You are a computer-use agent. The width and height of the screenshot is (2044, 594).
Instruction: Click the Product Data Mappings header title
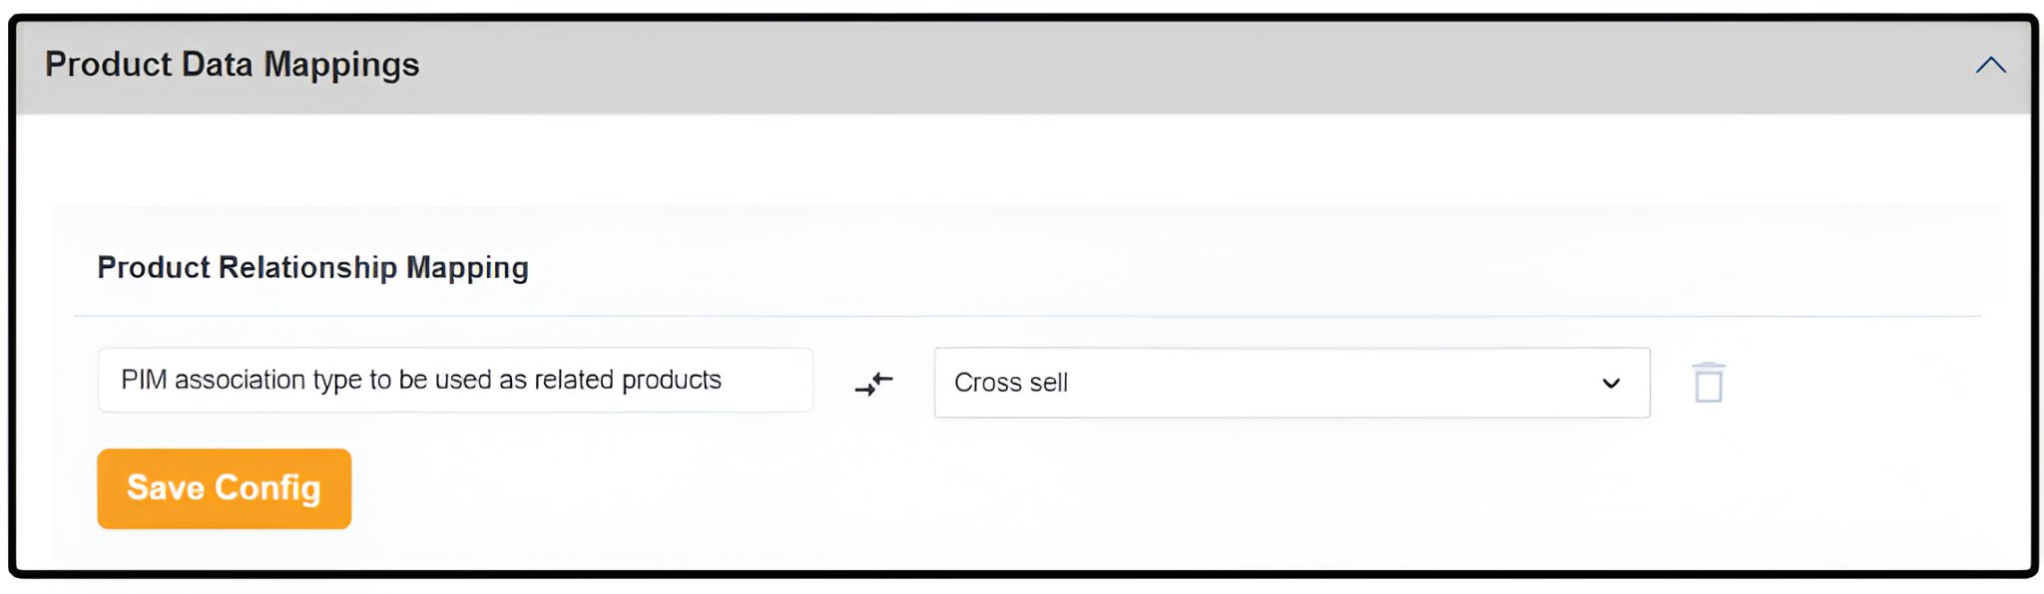click(232, 65)
